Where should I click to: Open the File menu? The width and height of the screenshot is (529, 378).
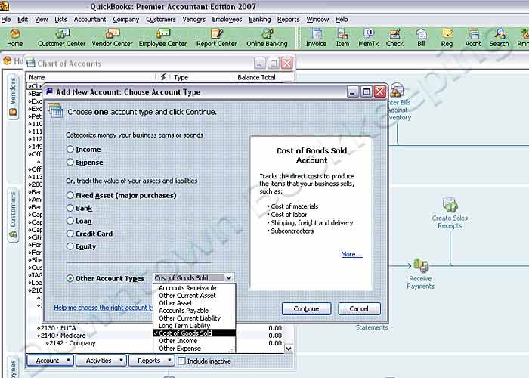pos(6,19)
